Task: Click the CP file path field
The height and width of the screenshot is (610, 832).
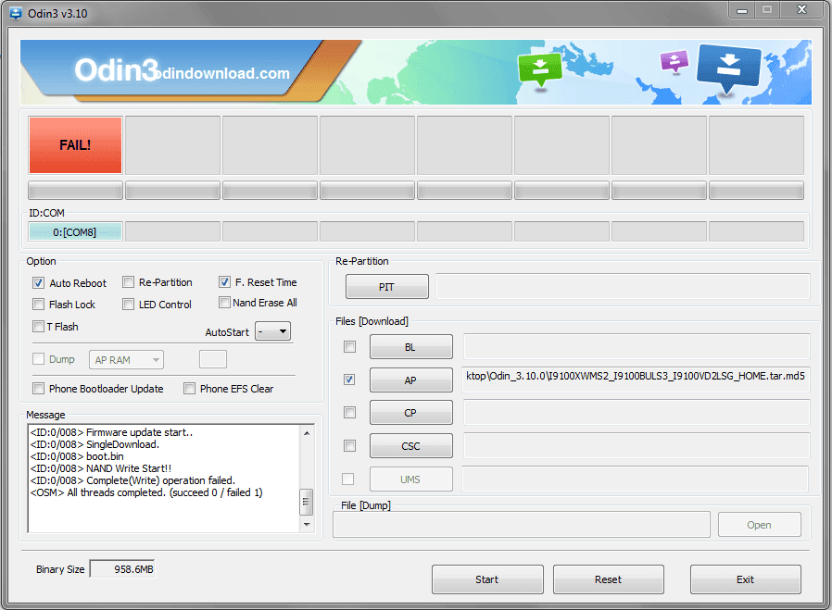Action: pyautogui.click(x=637, y=412)
